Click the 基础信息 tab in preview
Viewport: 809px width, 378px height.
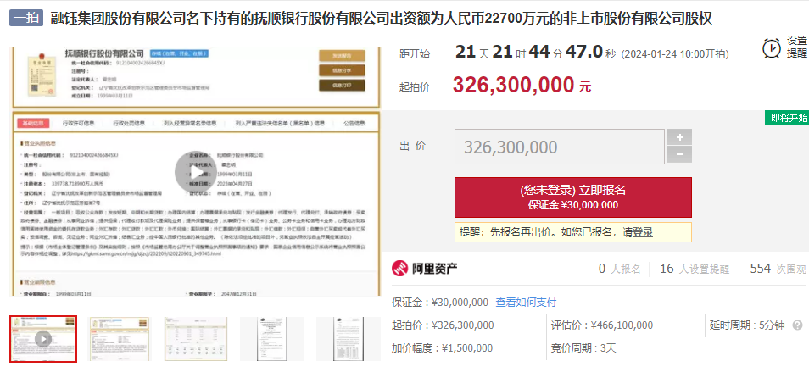[34, 123]
